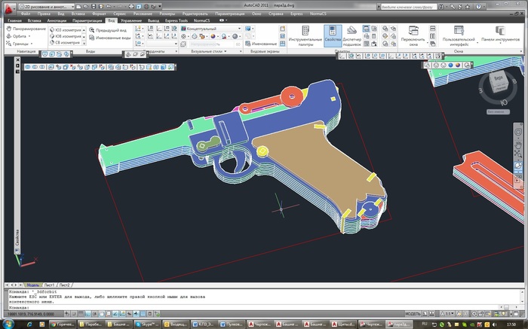Switch to the Лист1 layout tab

click(x=50, y=285)
